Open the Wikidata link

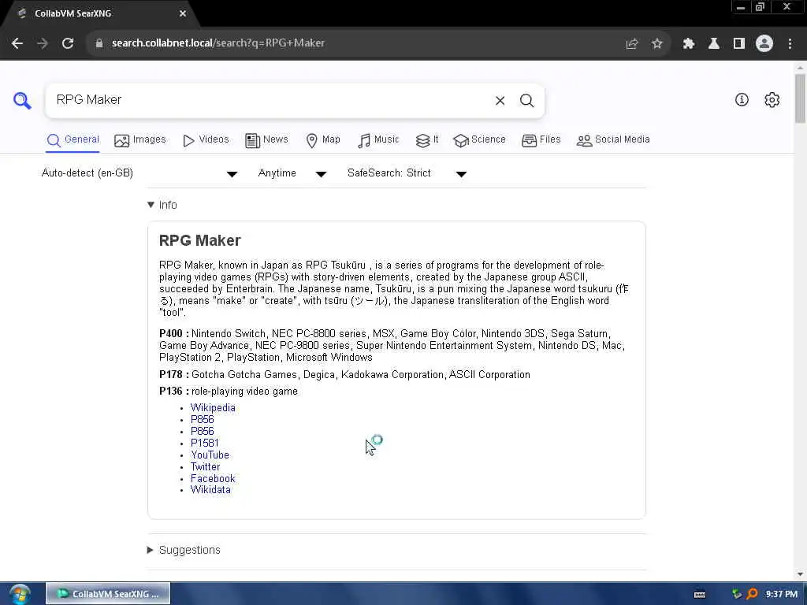point(210,490)
